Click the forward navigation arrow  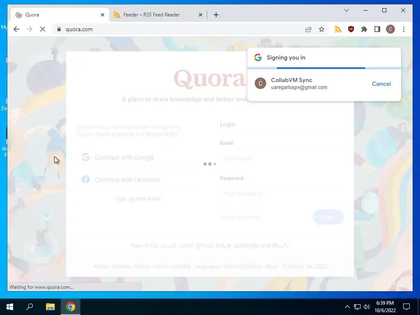pos(30,29)
